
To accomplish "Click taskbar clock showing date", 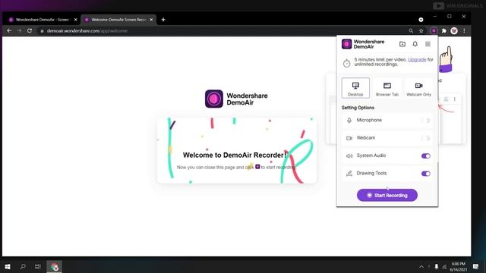I will 458,266.
